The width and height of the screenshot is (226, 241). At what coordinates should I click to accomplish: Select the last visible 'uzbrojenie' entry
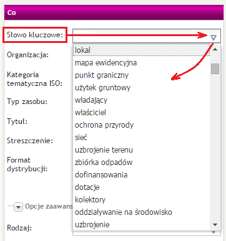(x=142, y=224)
